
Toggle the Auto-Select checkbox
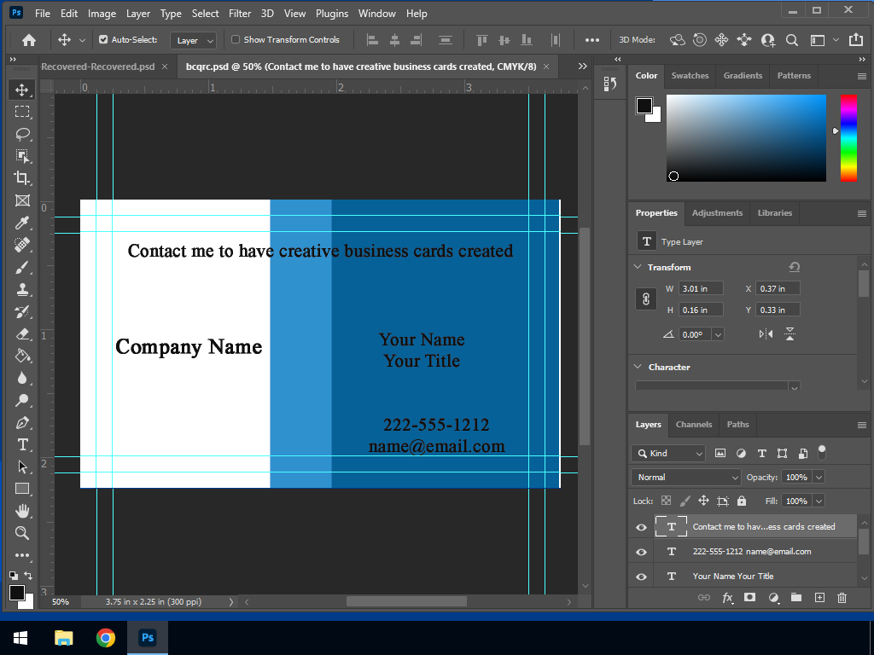pos(103,40)
